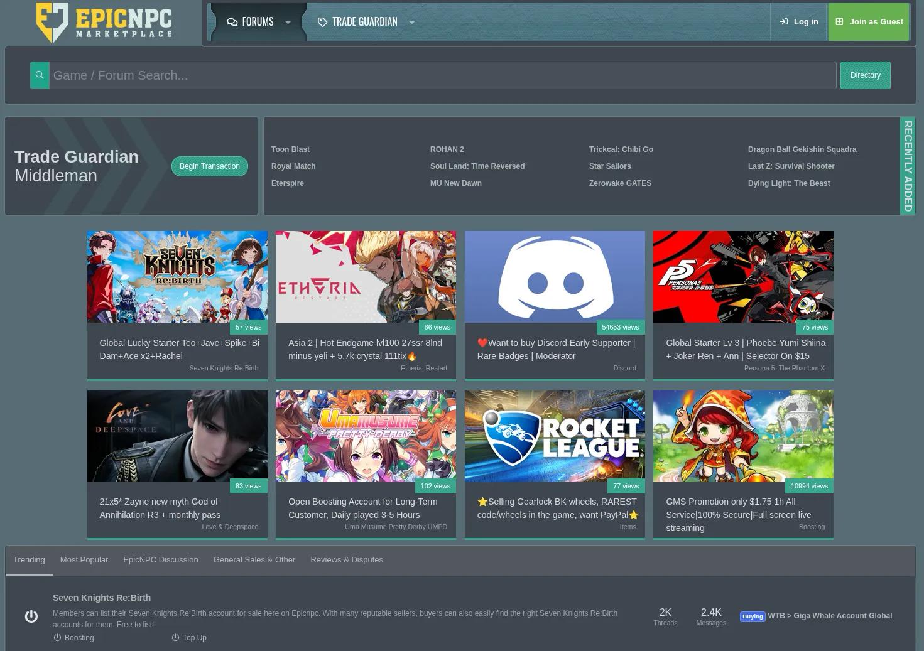This screenshot has width=924, height=651.
Task: Click the Join as Guest button
Action: pyautogui.click(x=869, y=22)
